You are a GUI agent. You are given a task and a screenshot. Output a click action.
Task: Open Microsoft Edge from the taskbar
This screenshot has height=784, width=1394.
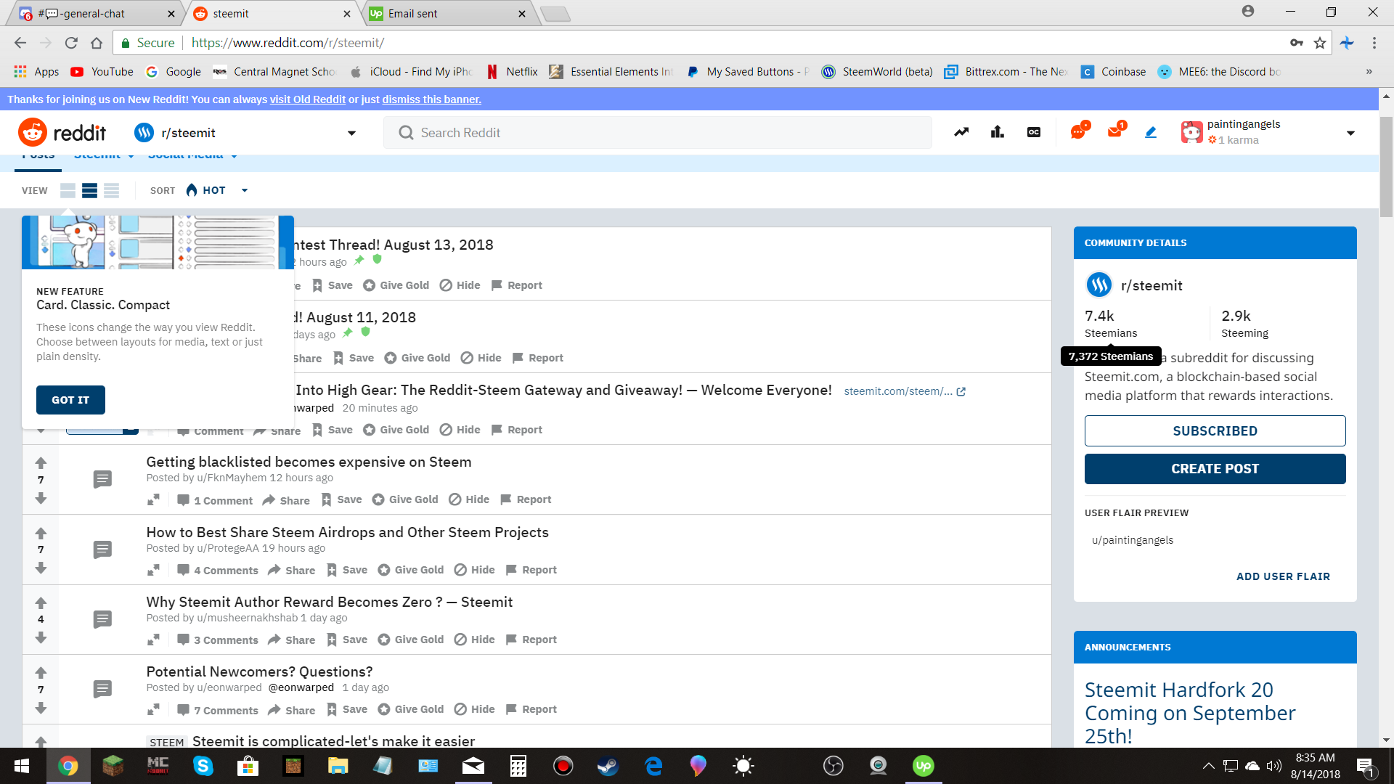[653, 766]
